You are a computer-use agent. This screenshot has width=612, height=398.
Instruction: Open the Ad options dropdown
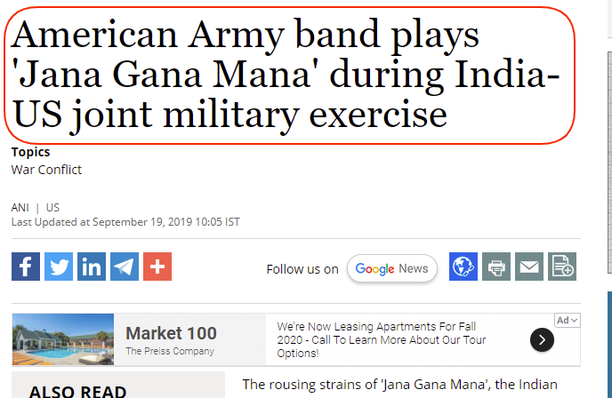(x=568, y=321)
